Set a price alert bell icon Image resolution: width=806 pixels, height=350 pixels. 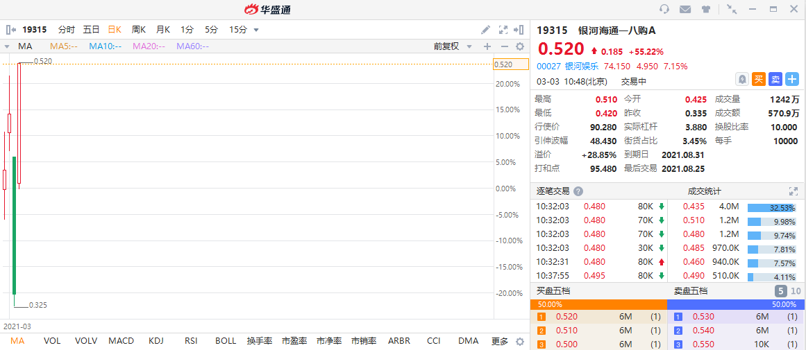click(x=742, y=80)
